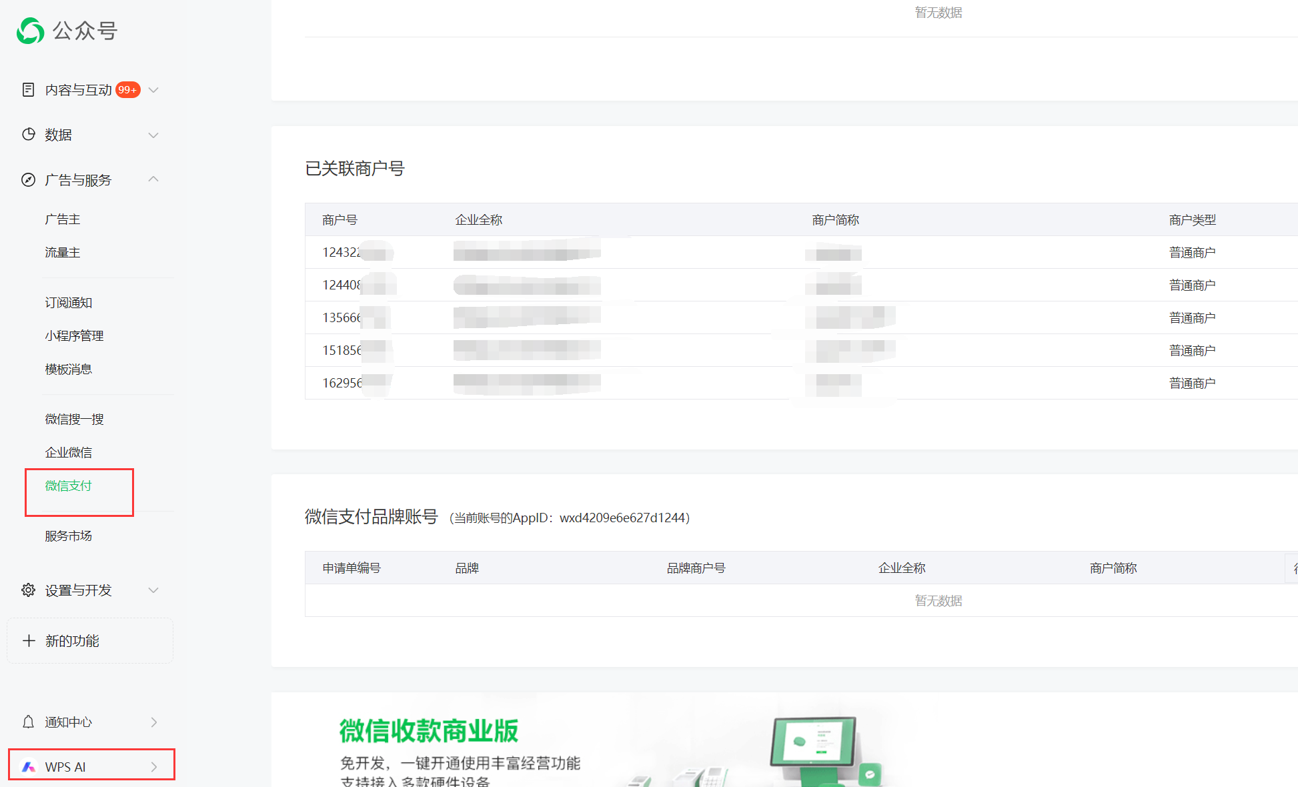Viewport: 1298px width, 787px height.
Task: Select the 微信支付 menu item
Action: point(68,486)
